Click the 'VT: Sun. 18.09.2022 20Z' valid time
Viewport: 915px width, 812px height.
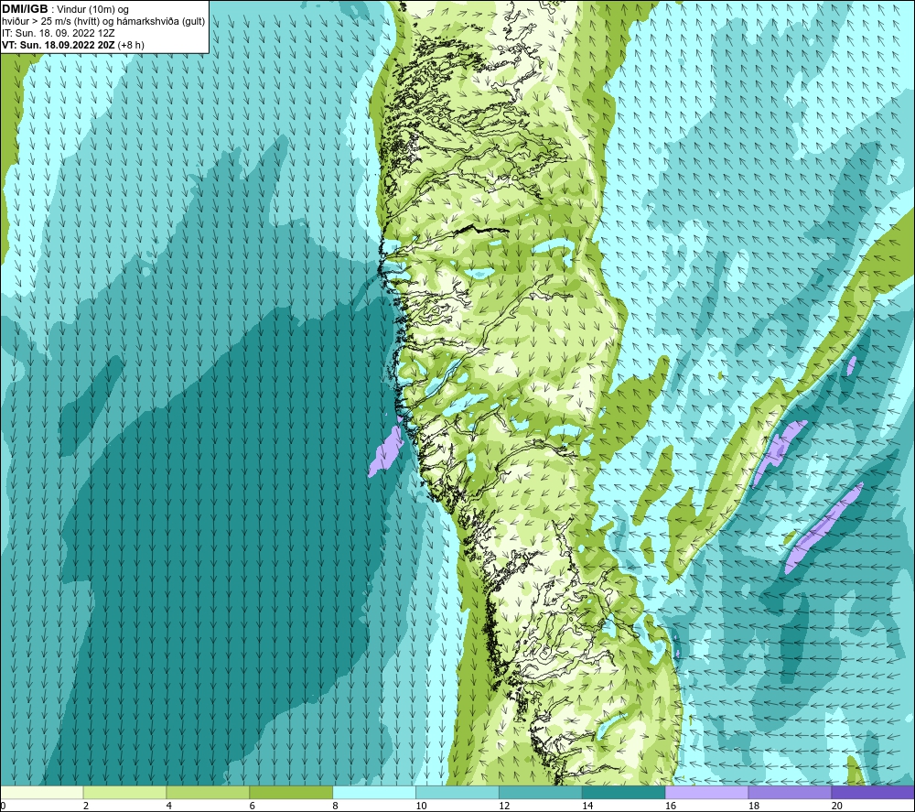[59, 45]
